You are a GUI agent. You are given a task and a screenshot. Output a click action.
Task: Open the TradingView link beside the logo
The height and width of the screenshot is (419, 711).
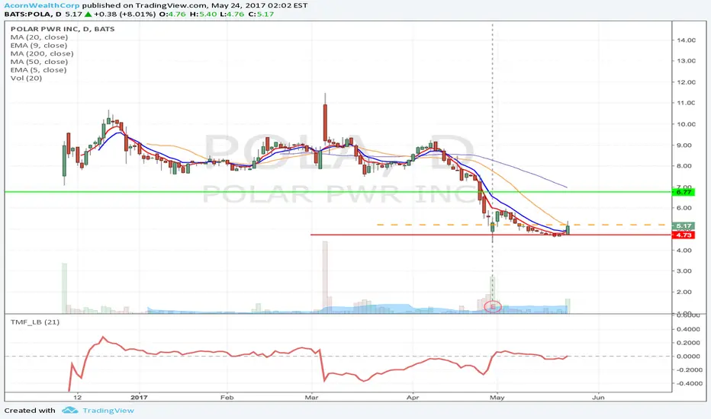point(108,411)
